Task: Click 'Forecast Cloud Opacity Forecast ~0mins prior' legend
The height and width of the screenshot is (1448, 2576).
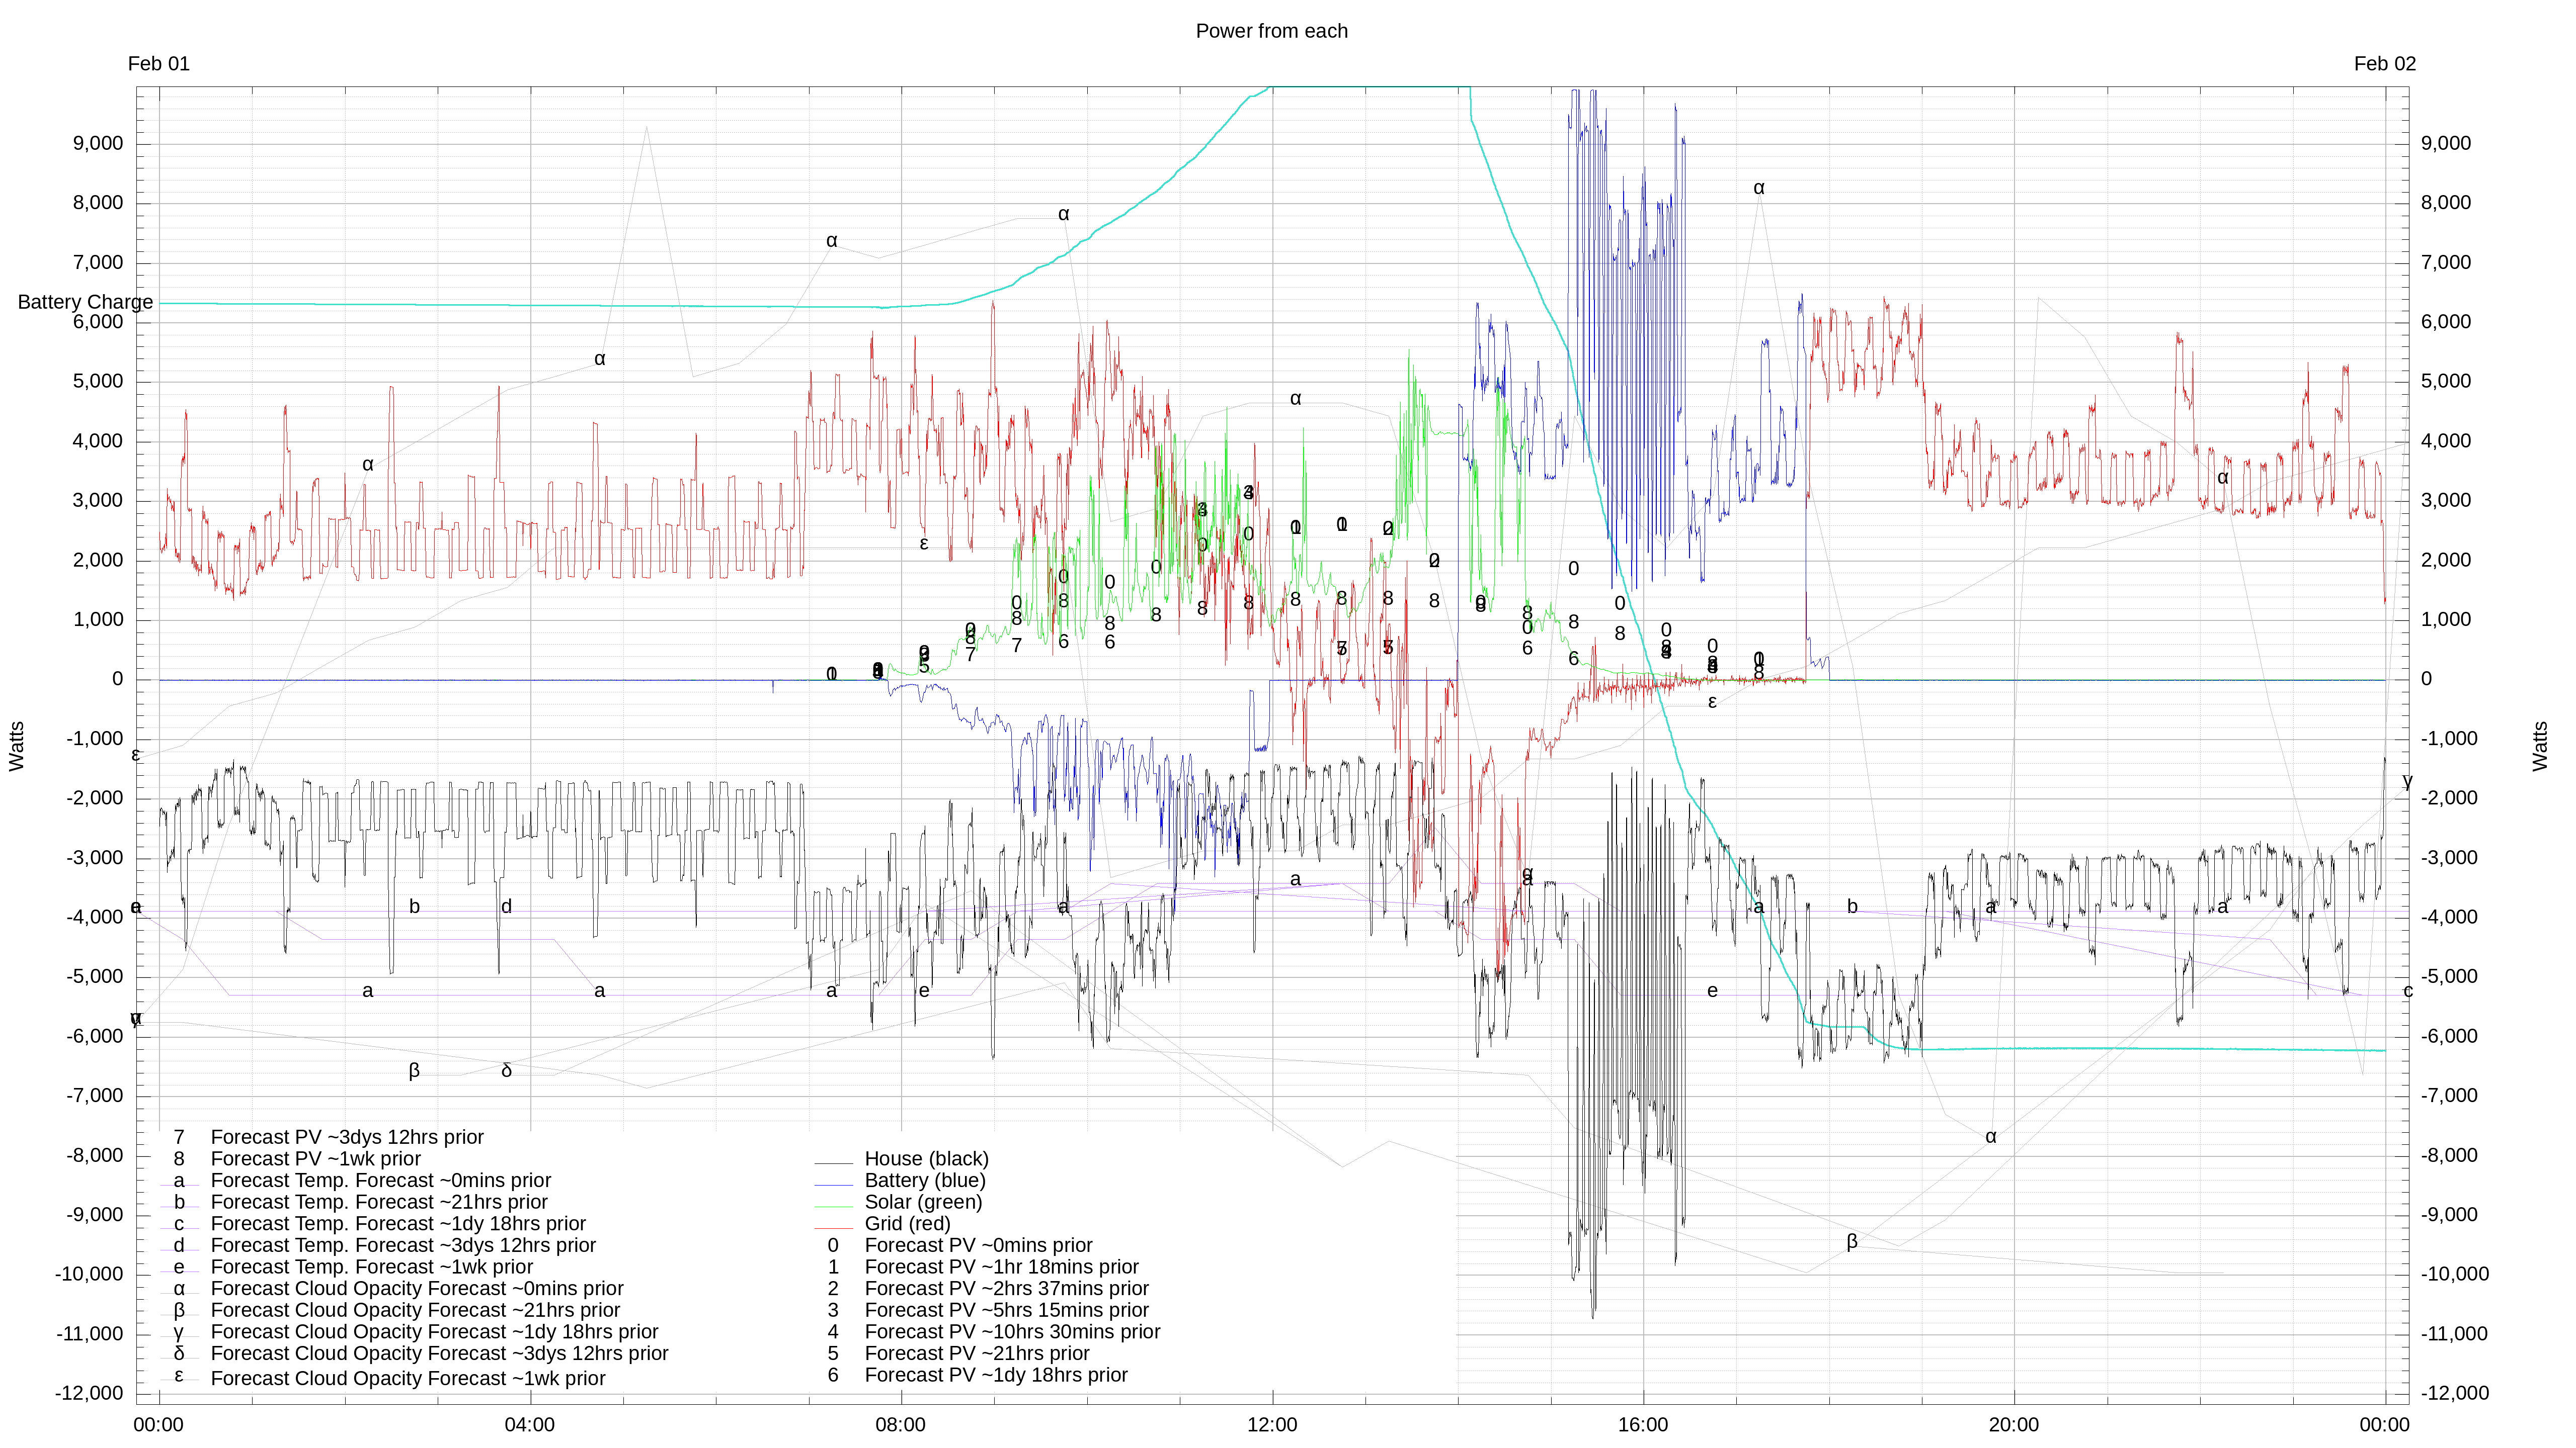Action: (417, 1289)
